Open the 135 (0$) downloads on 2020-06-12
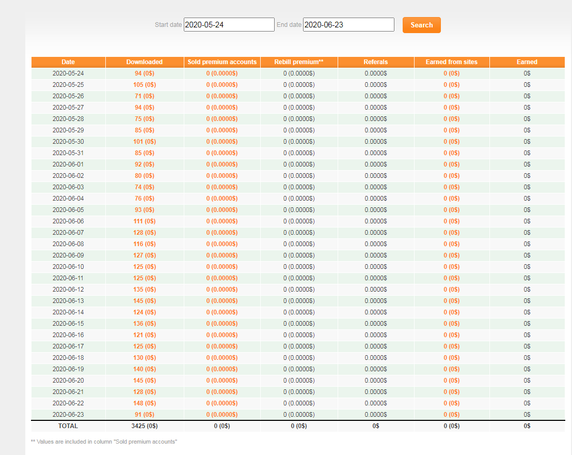This screenshot has width=572, height=455. coord(145,289)
